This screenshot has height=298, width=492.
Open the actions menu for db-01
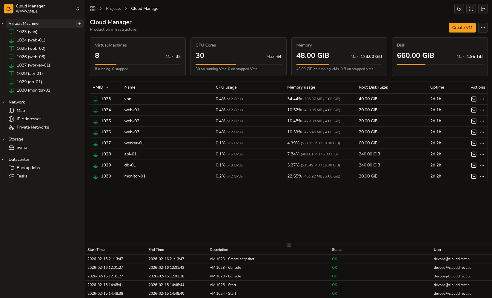pyautogui.click(x=482, y=165)
